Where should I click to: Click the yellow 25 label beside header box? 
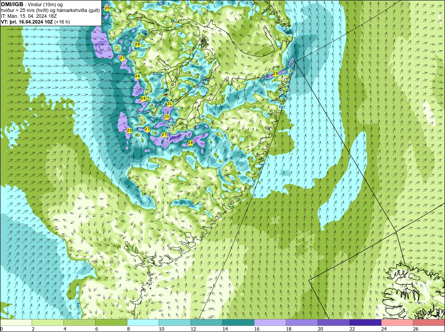pos(107,8)
